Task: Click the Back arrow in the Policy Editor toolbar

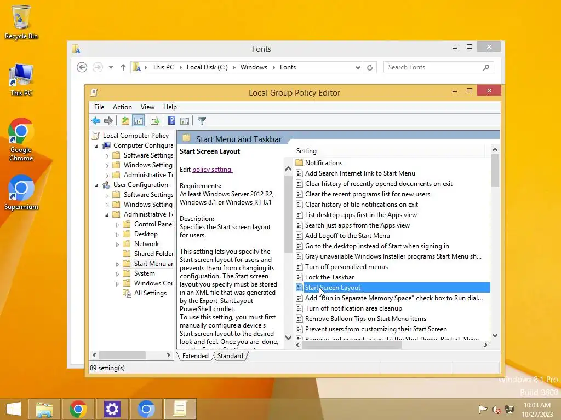Action: coord(96,121)
